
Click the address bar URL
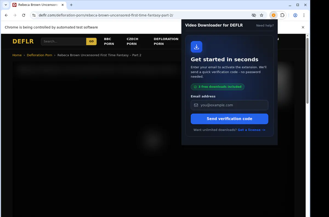coord(106,15)
